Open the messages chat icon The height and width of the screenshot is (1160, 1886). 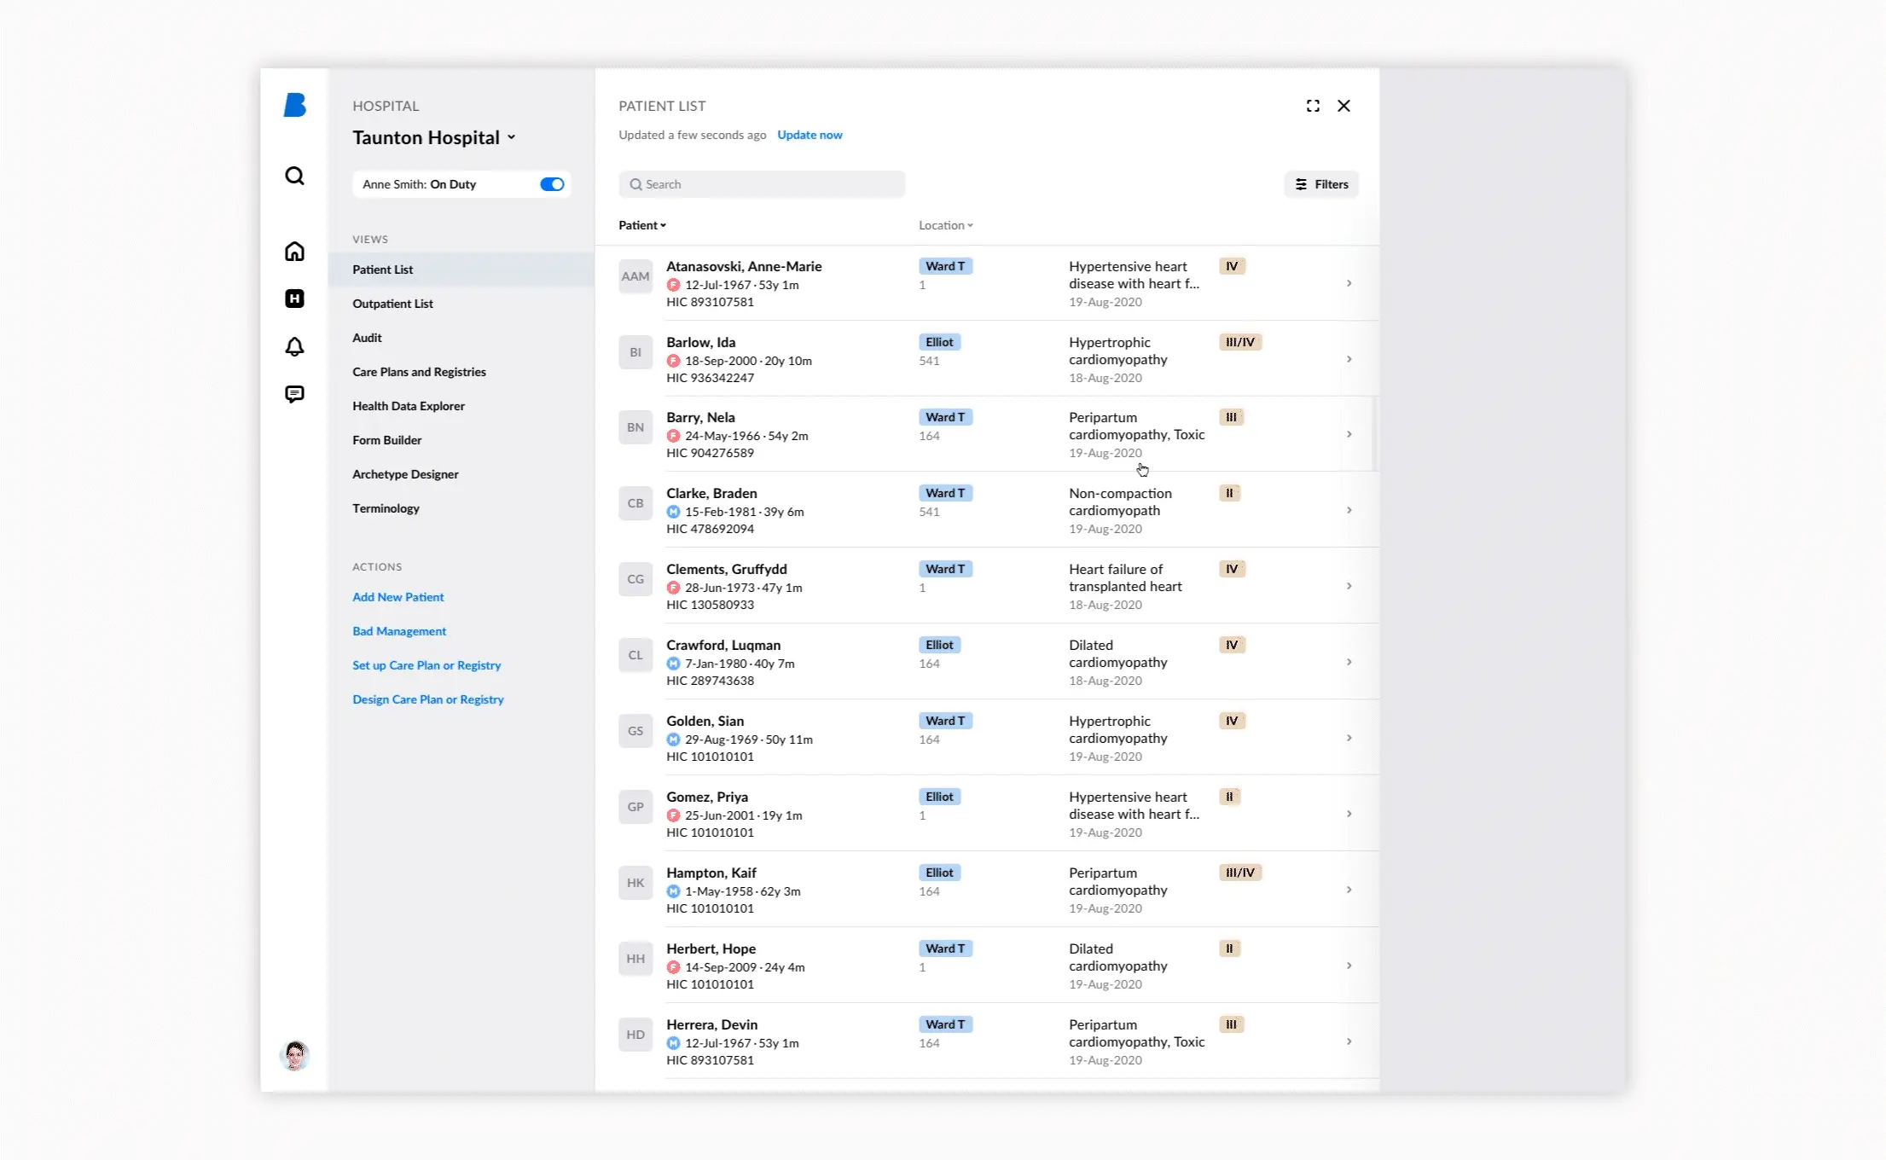(294, 394)
